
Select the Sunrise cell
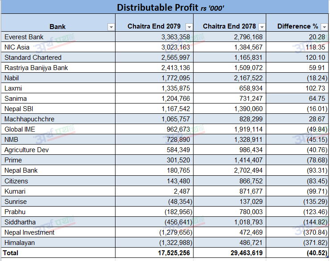point(58,202)
